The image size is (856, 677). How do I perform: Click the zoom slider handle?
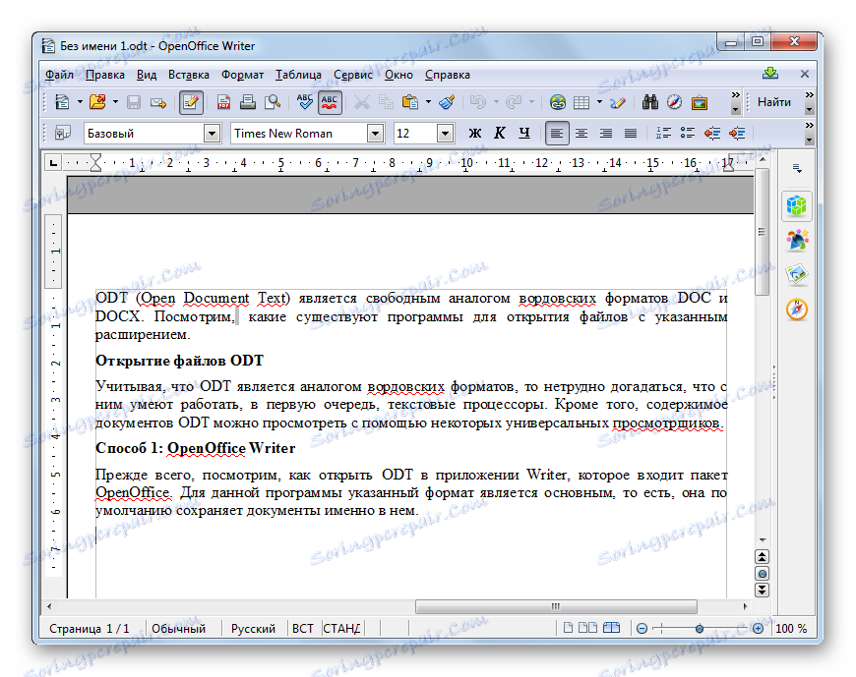pos(700,629)
